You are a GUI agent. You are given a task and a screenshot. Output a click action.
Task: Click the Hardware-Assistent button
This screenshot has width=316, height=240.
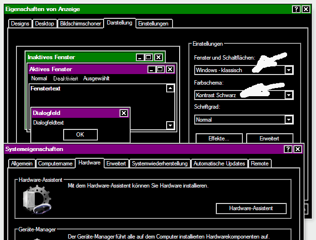click(251, 208)
